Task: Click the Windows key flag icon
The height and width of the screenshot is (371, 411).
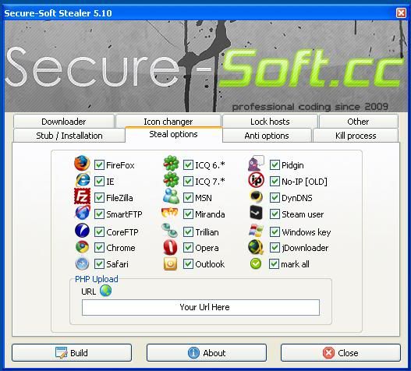Action: click(256, 231)
